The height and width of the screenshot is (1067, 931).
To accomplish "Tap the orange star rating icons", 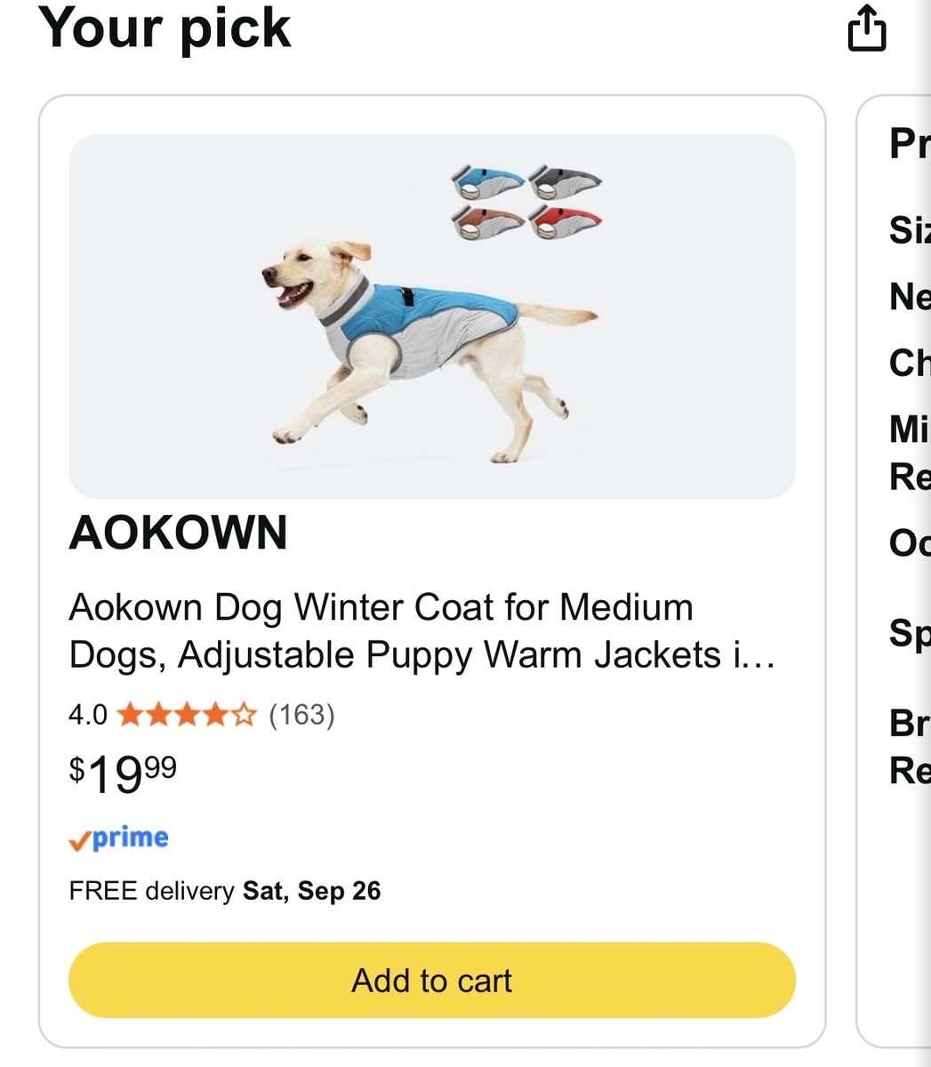I will 187,715.
